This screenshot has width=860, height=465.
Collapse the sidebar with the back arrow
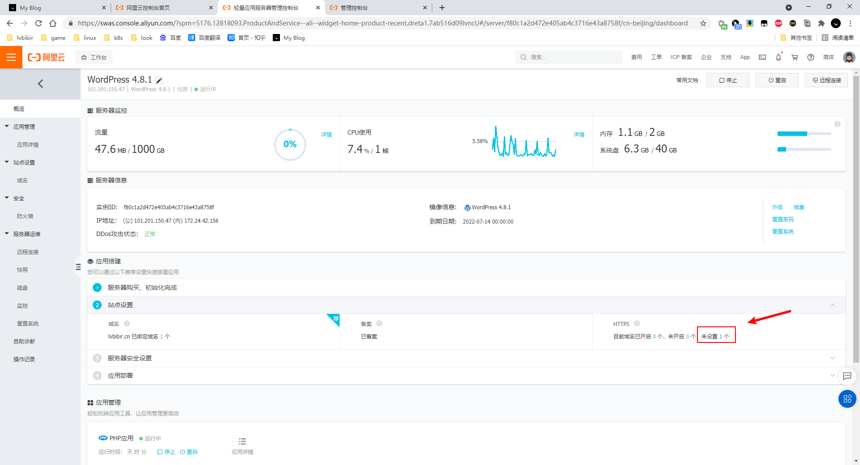(40, 84)
